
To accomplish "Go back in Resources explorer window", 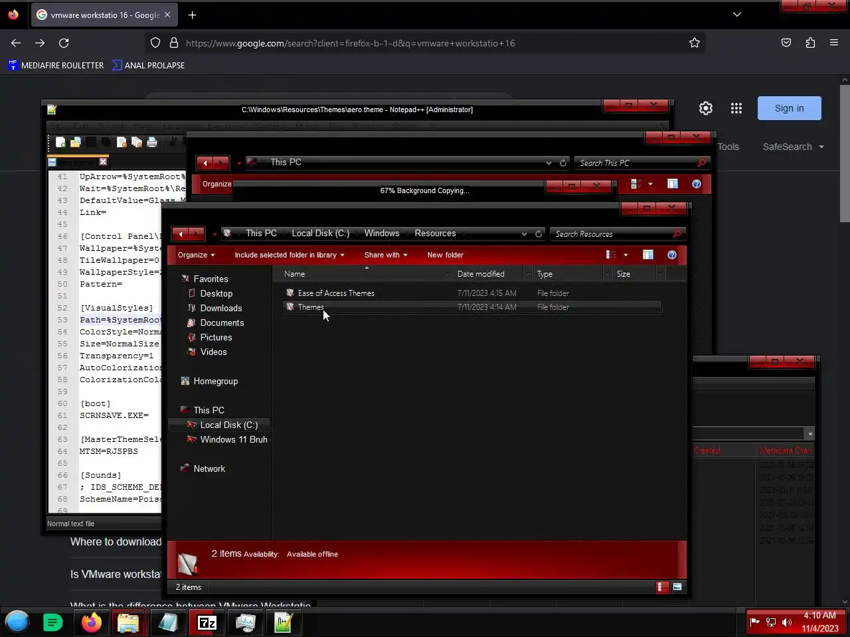I will click(180, 234).
